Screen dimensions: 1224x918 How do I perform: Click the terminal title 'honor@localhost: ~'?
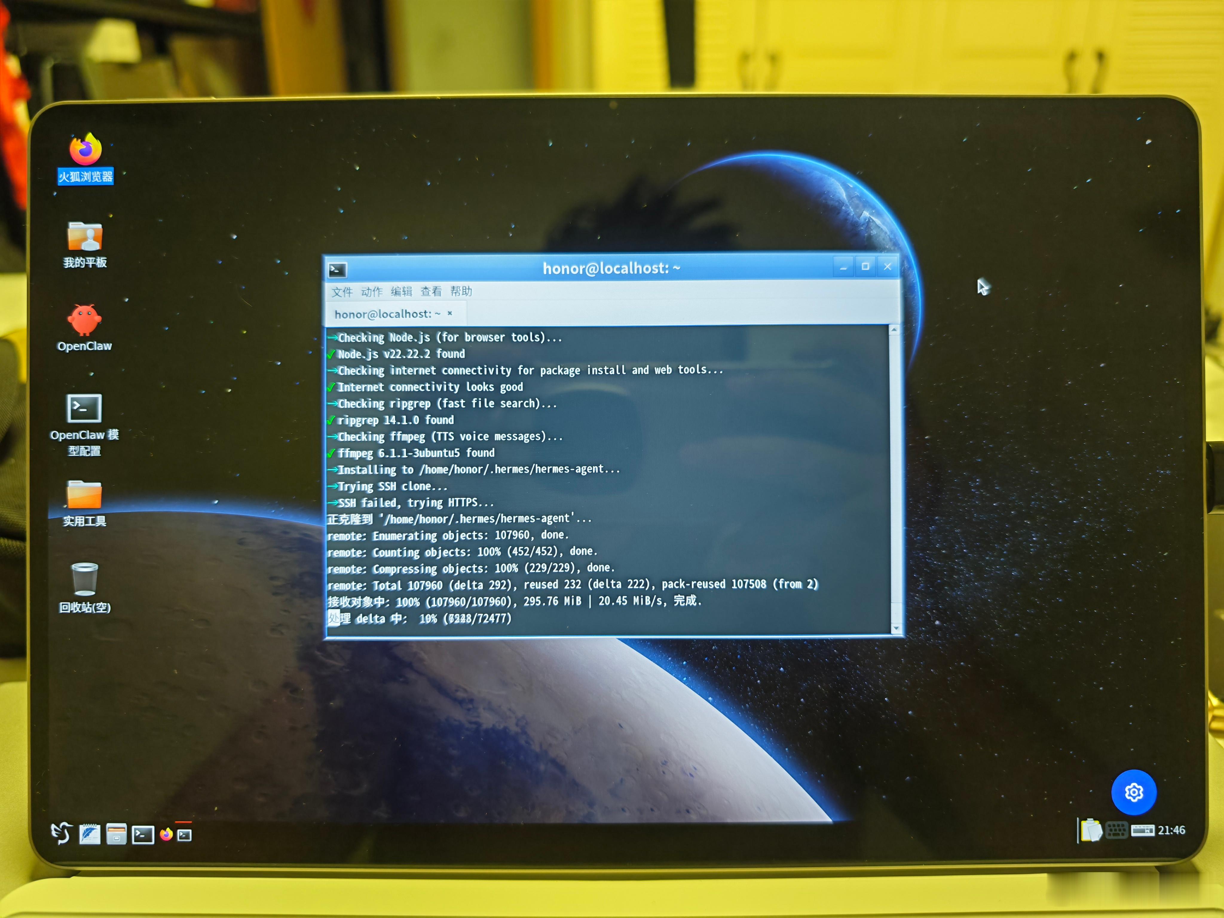(611, 268)
